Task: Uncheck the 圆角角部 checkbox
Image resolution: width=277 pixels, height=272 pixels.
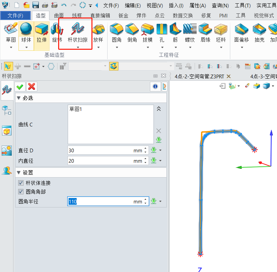Action: click(x=21, y=192)
